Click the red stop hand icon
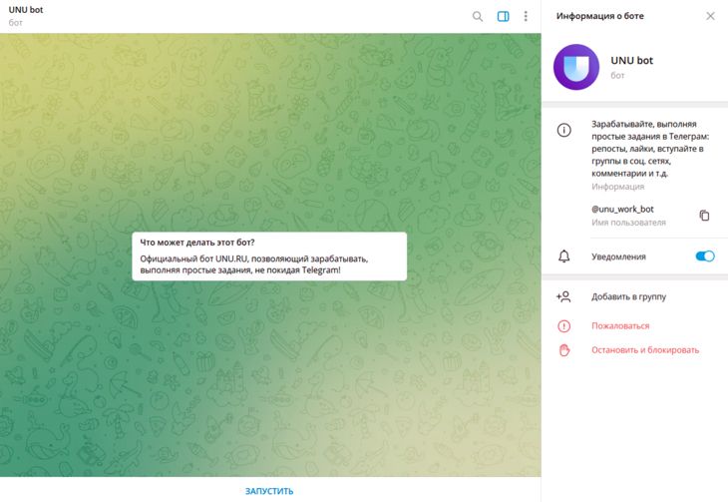The height and width of the screenshot is (502, 728). pos(564,350)
